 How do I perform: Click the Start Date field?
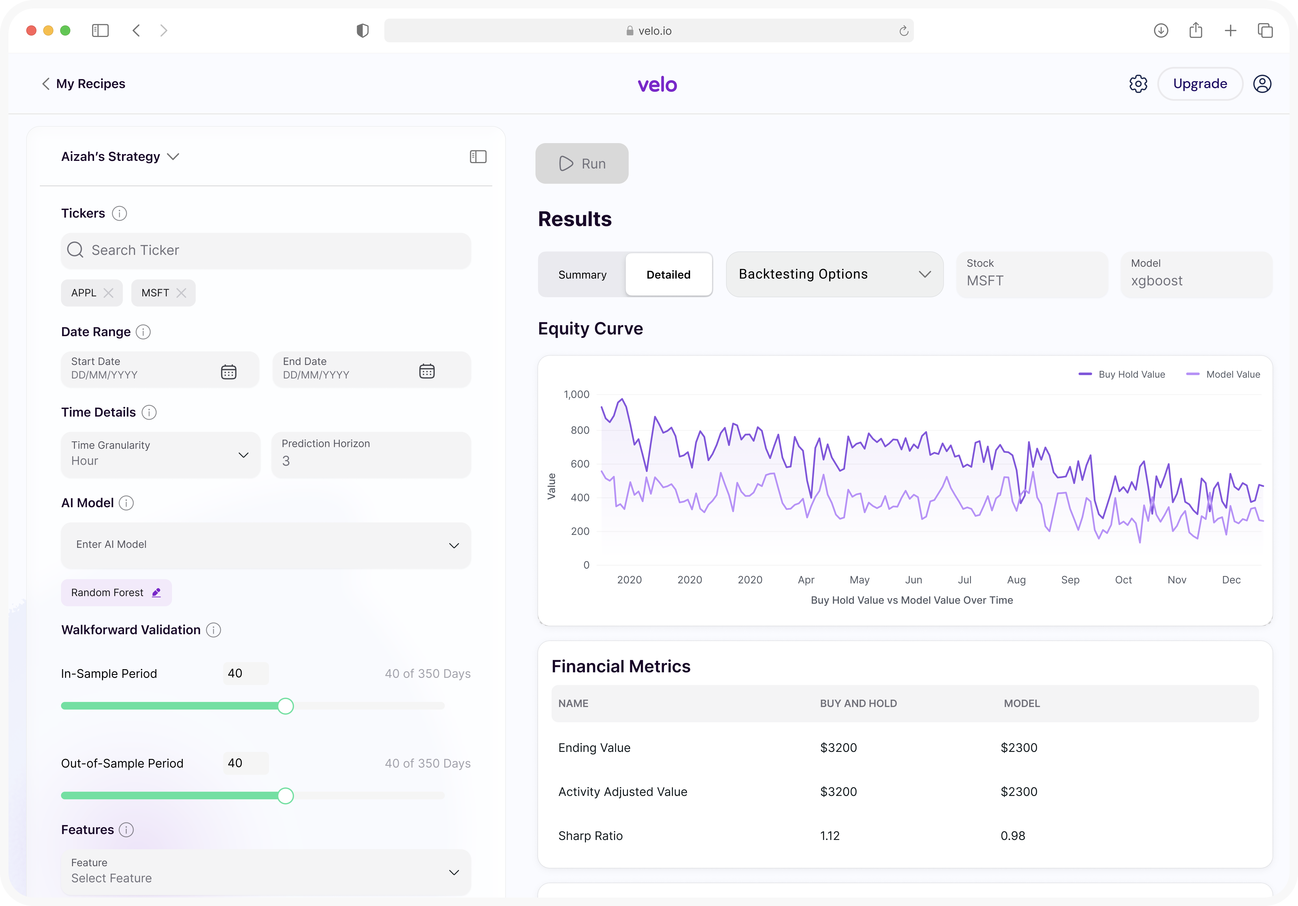click(160, 369)
